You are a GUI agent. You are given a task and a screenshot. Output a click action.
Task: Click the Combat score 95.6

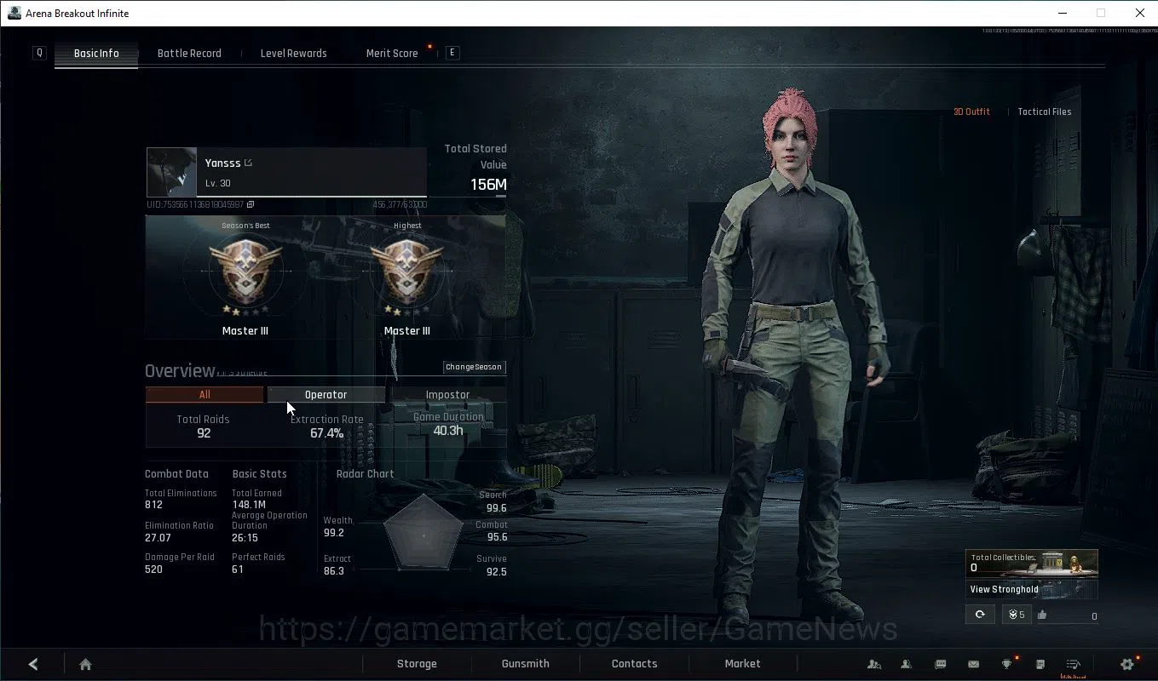497,537
